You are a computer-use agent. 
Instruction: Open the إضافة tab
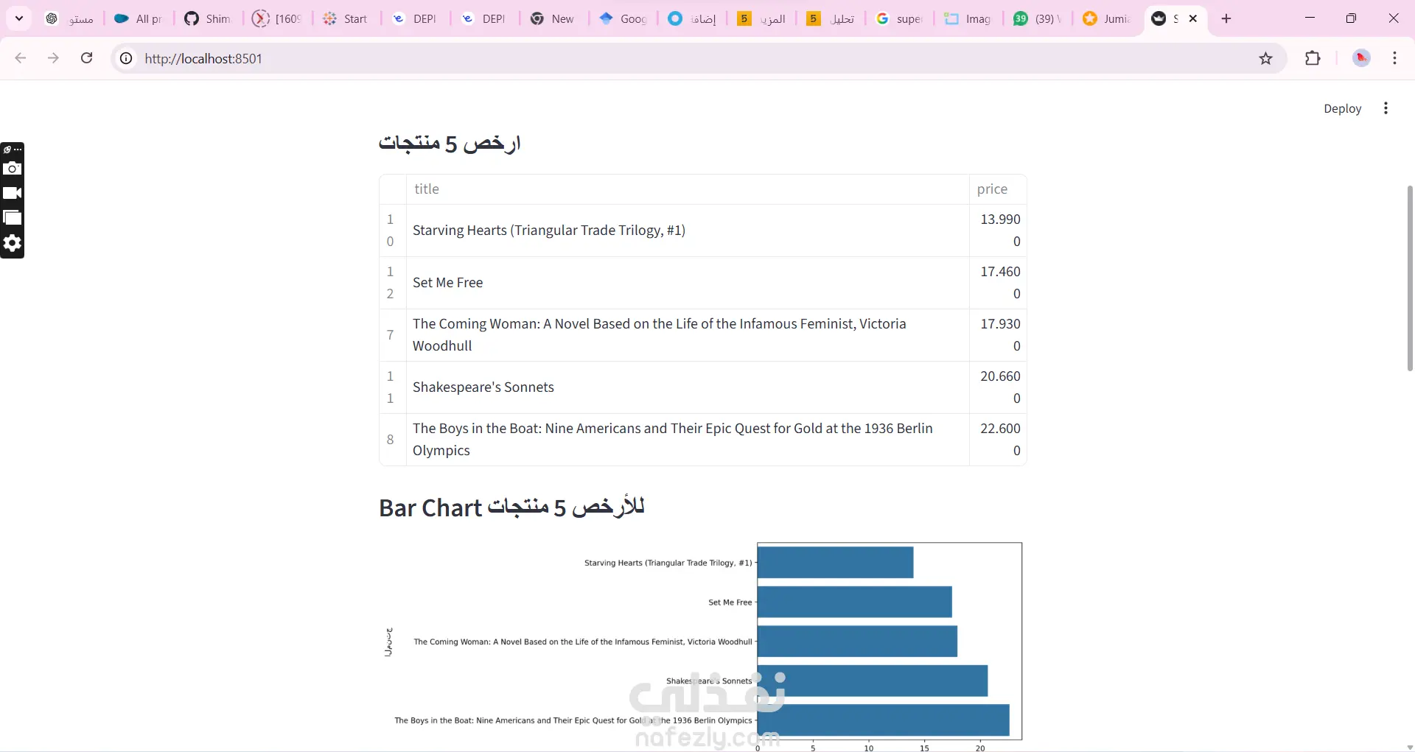coord(692,19)
